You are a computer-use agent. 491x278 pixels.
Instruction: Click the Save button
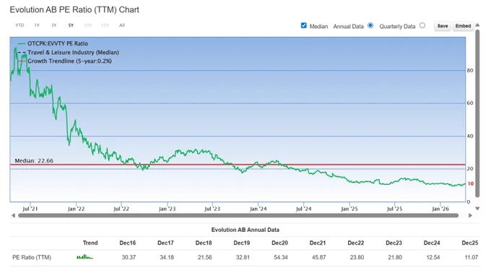[443, 26]
